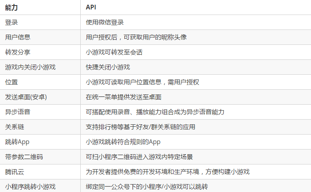This screenshot has height=192, width=311.
Task: Click "快捷关闭小游戏" text
Action: 108,67
